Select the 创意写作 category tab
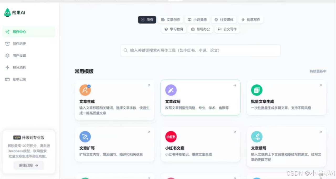This screenshot has height=179, width=336. 251,20
